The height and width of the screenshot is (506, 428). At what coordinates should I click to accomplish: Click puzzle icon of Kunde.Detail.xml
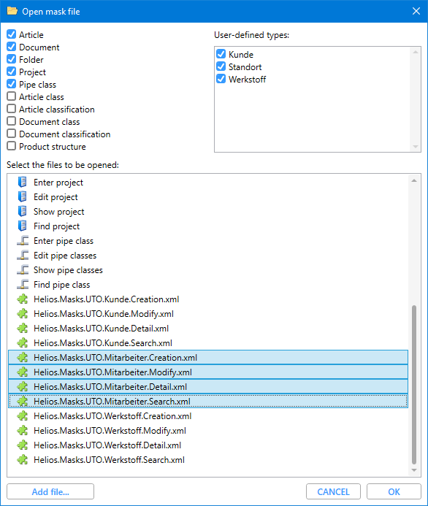pyautogui.click(x=23, y=328)
